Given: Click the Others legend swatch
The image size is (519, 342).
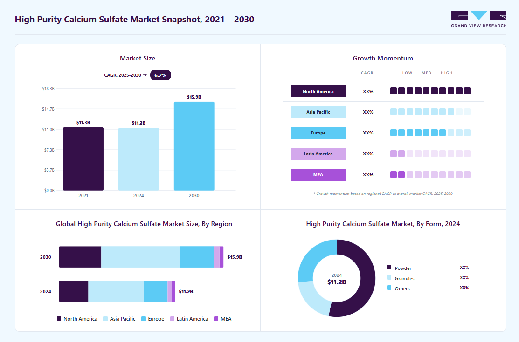Looking at the screenshot, I should pyautogui.click(x=389, y=288).
